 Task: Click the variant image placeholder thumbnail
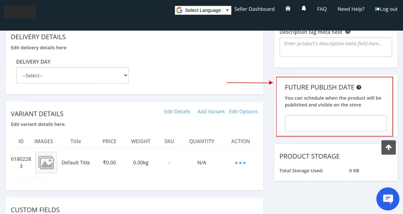tap(46, 162)
